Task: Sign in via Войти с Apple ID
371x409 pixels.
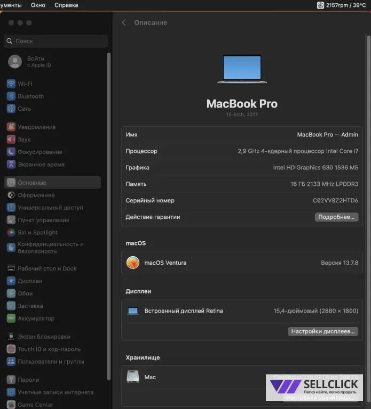Action: tap(30, 62)
